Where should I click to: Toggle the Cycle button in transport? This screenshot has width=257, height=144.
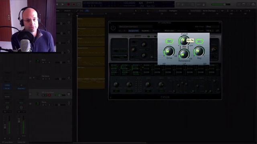pos(79,4)
